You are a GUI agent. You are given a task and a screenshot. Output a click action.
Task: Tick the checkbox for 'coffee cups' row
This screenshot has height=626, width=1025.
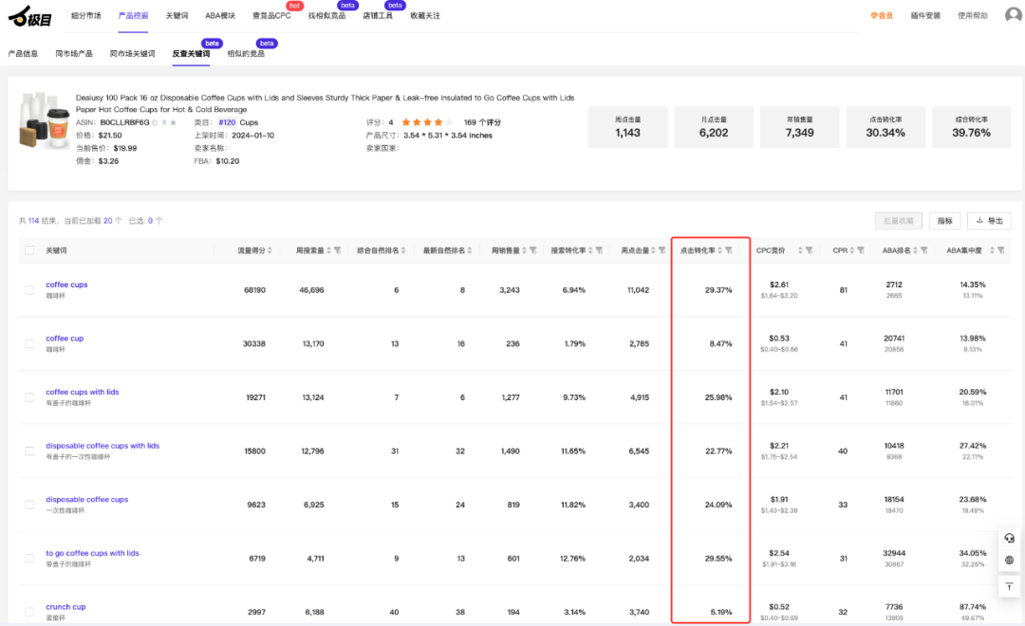coord(29,289)
